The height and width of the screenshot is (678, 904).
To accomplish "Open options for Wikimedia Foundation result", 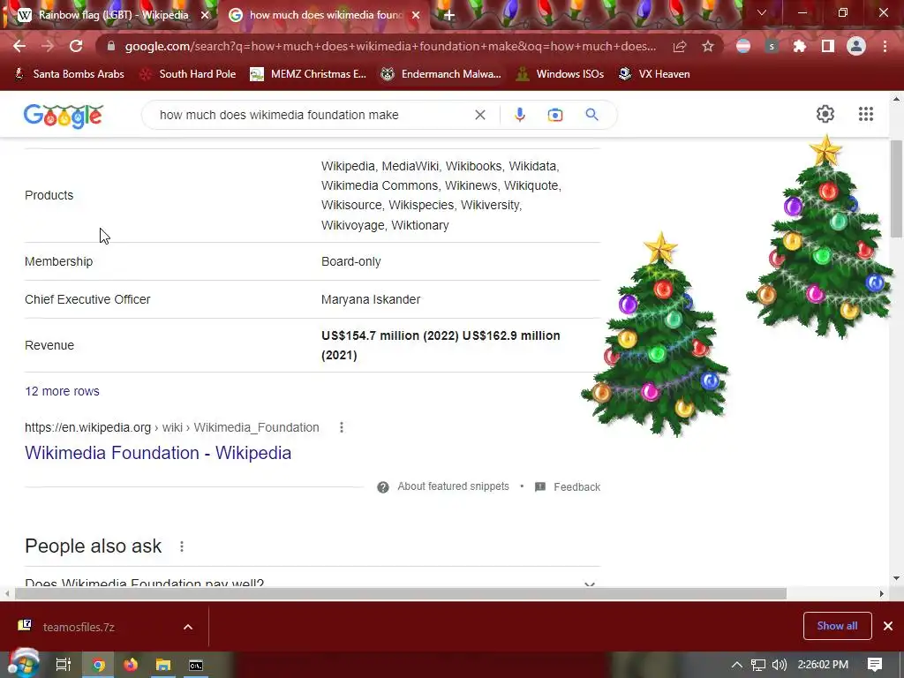I will 342,427.
